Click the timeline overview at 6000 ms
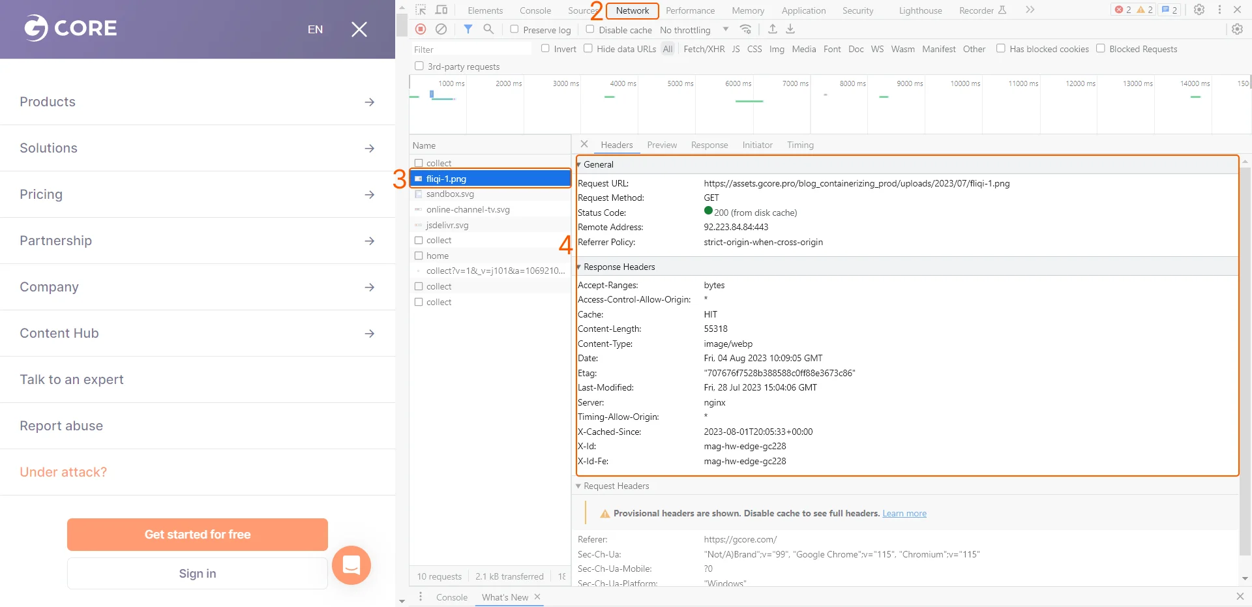The image size is (1252, 607). (738, 83)
